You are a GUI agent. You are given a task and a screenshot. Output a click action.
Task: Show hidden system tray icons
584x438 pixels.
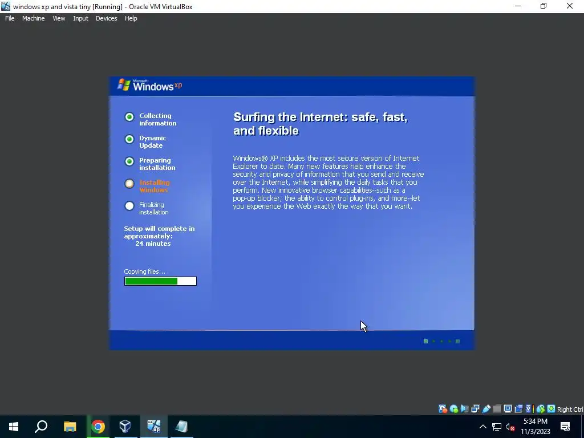[x=482, y=427]
